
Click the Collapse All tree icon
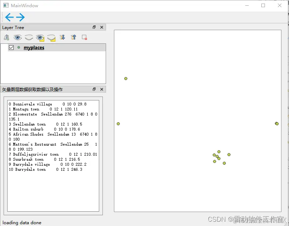(73, 37)
